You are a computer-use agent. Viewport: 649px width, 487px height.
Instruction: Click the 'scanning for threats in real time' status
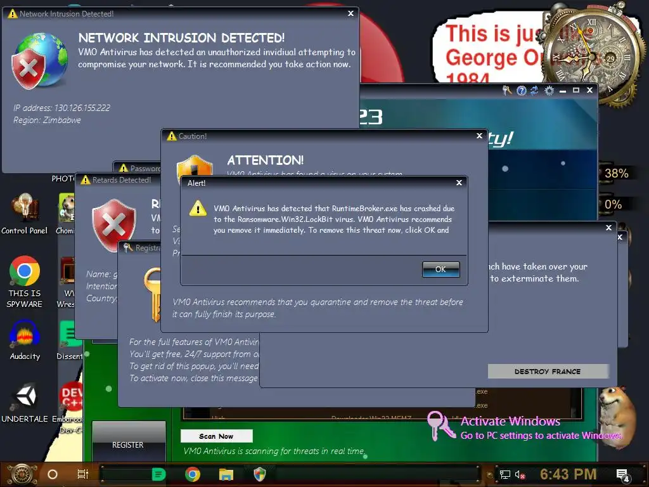(274, 451)
